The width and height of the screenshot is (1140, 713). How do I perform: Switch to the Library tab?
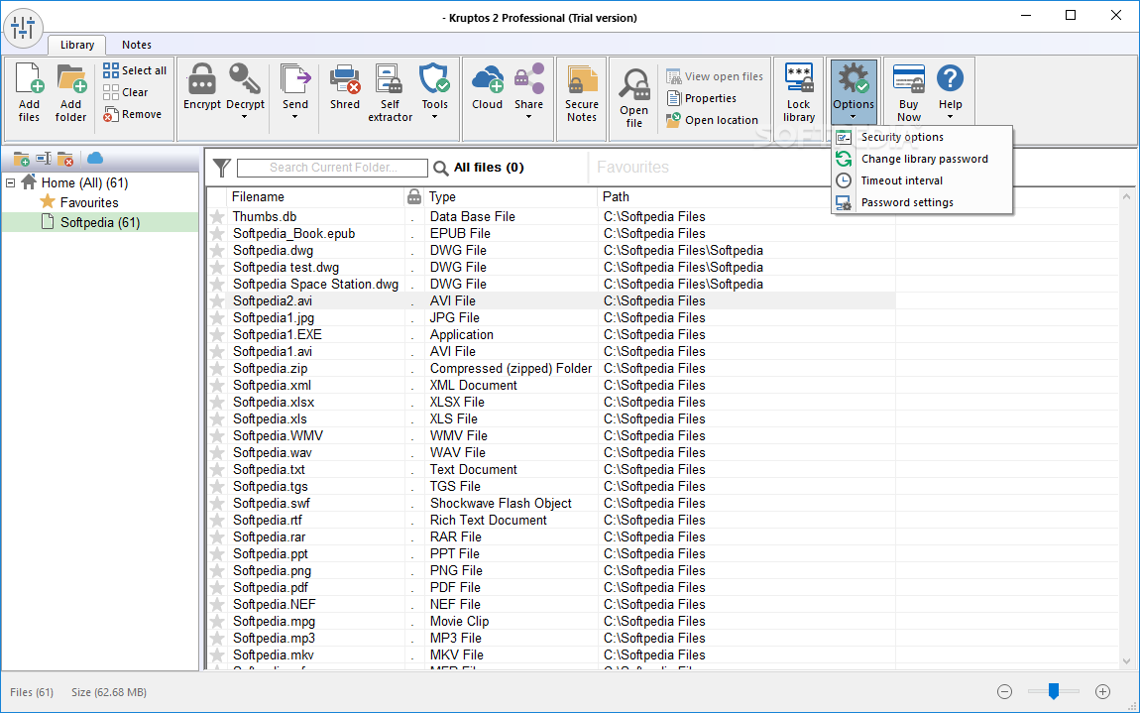[77, 45]
